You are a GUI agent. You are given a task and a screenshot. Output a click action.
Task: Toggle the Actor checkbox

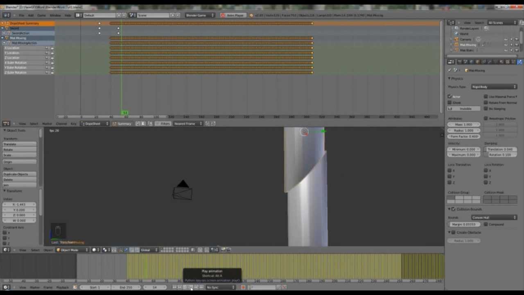(x=450, y=97)
